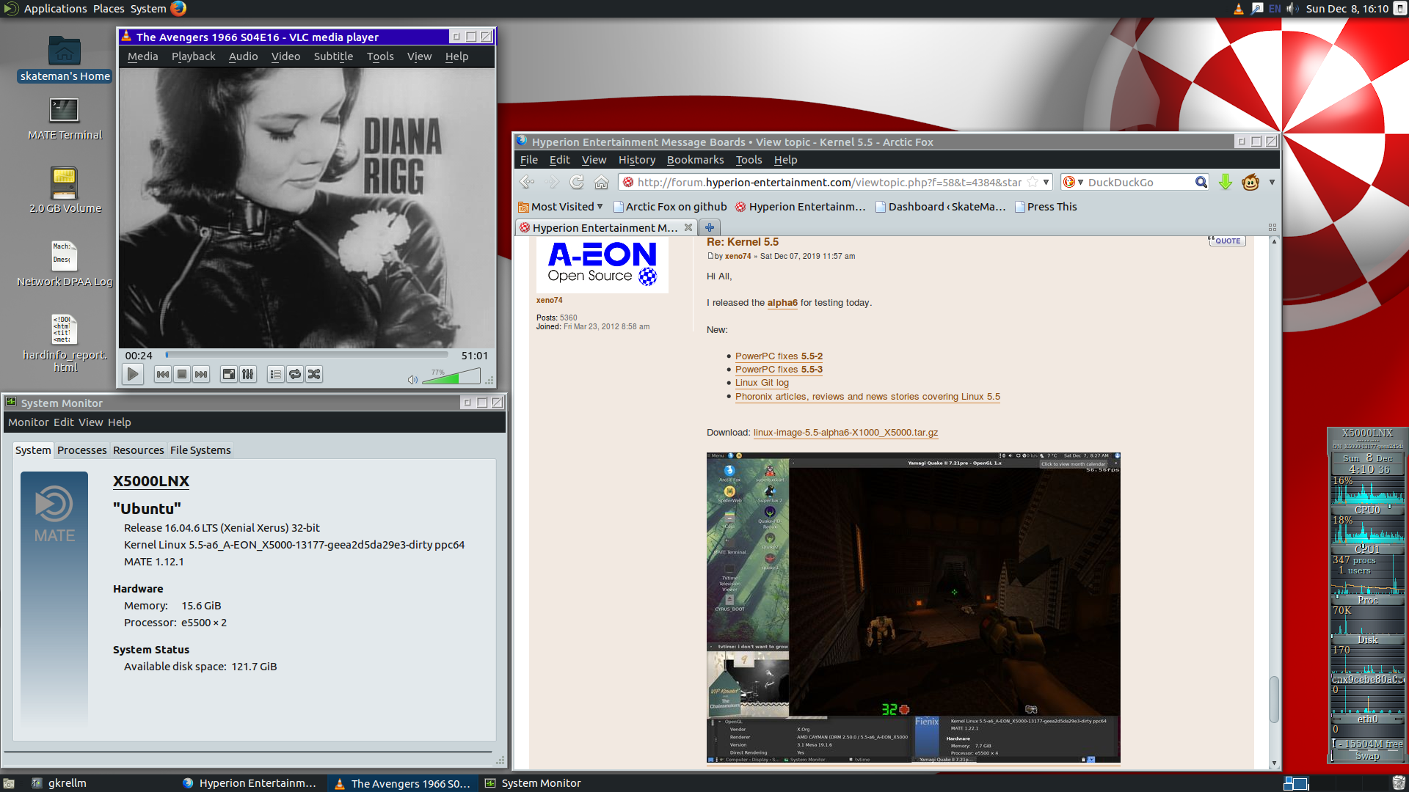Bookmark this page with star icon
Viewport: 1409px width, 792px height.
(1033, 182)
